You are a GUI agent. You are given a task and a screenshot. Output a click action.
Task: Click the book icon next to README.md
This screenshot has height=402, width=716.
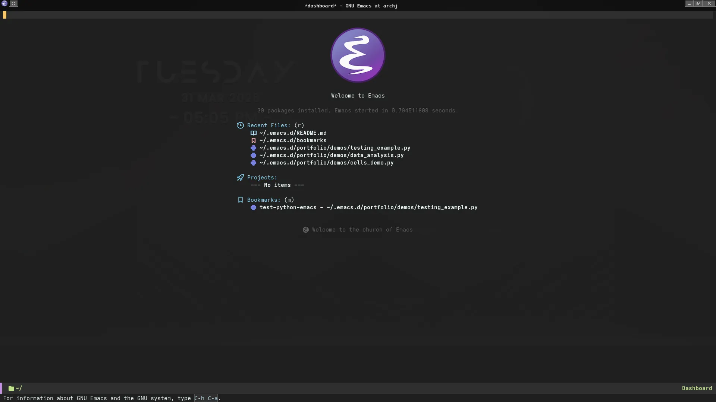click(254, 133)
